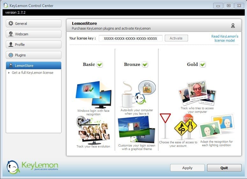Switch to the Plugins tab

(x=33, y=55)
